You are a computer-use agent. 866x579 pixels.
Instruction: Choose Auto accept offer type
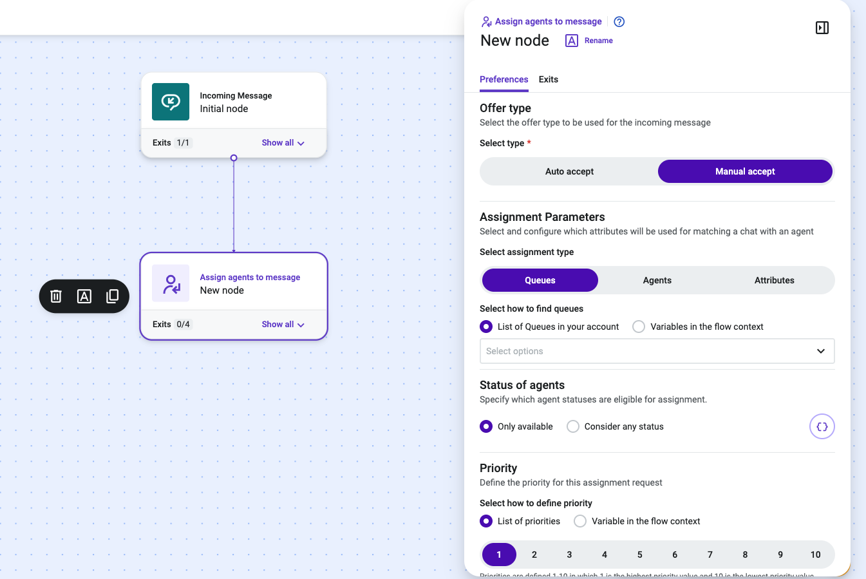click(x=569, y=171)
